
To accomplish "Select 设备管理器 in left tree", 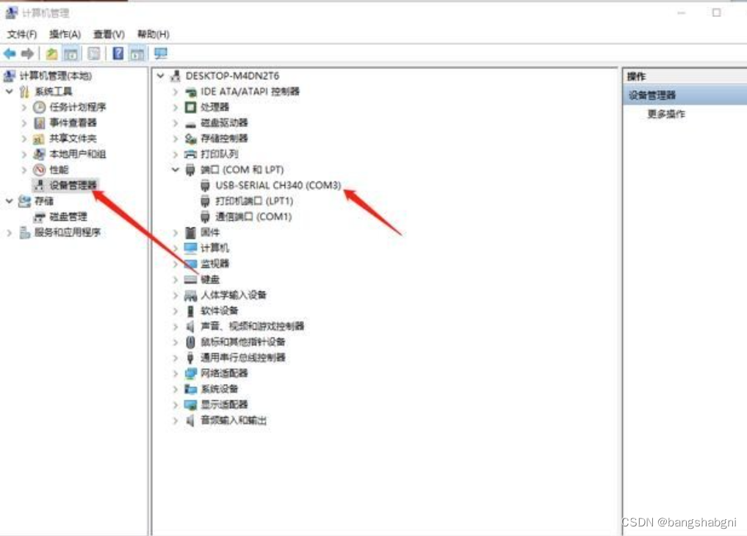I will point(73,185).
